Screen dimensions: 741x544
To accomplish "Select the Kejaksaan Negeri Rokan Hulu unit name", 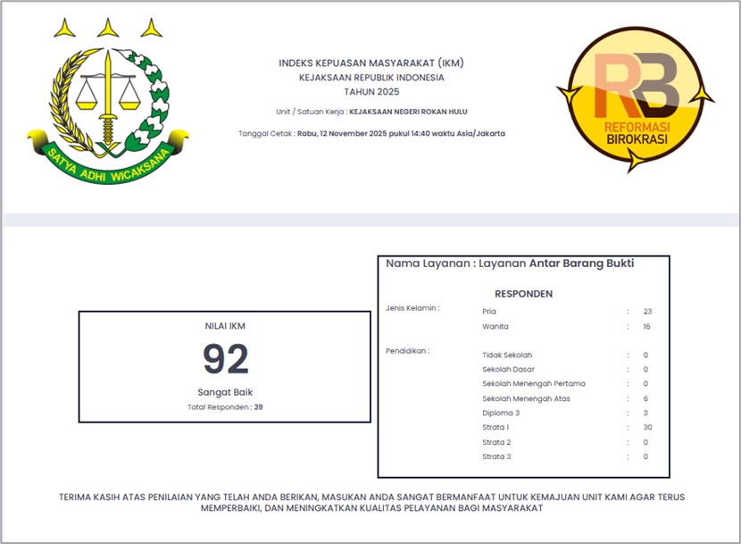I will [408, 112].
